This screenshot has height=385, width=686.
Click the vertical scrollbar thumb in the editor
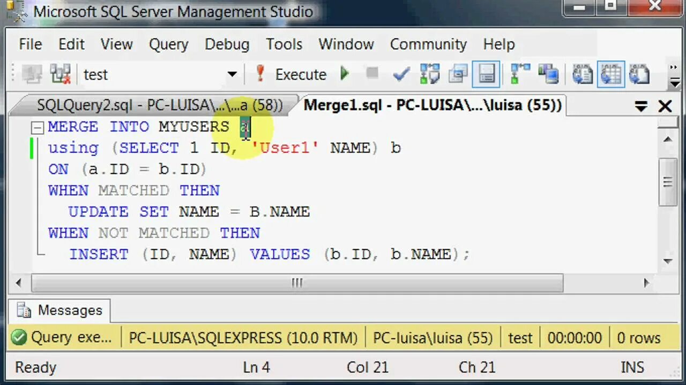(667, 182)
